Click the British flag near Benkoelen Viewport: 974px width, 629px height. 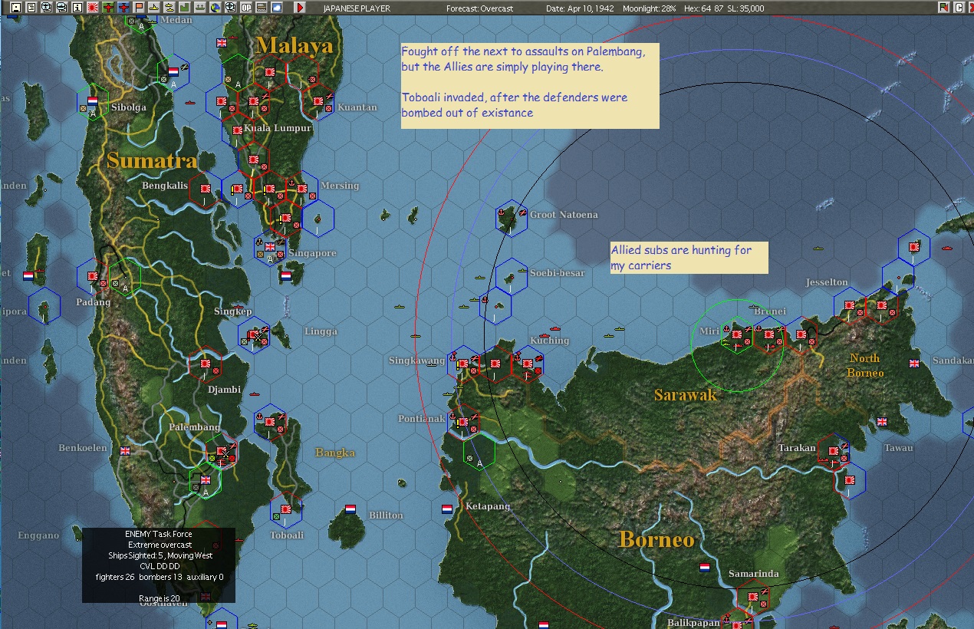(125, 451)
